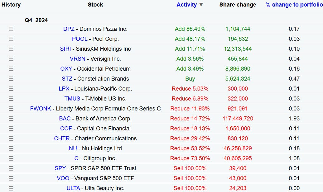Open the Activity sort dropdown arrow
323x192 pixels.
coord(201,5)
